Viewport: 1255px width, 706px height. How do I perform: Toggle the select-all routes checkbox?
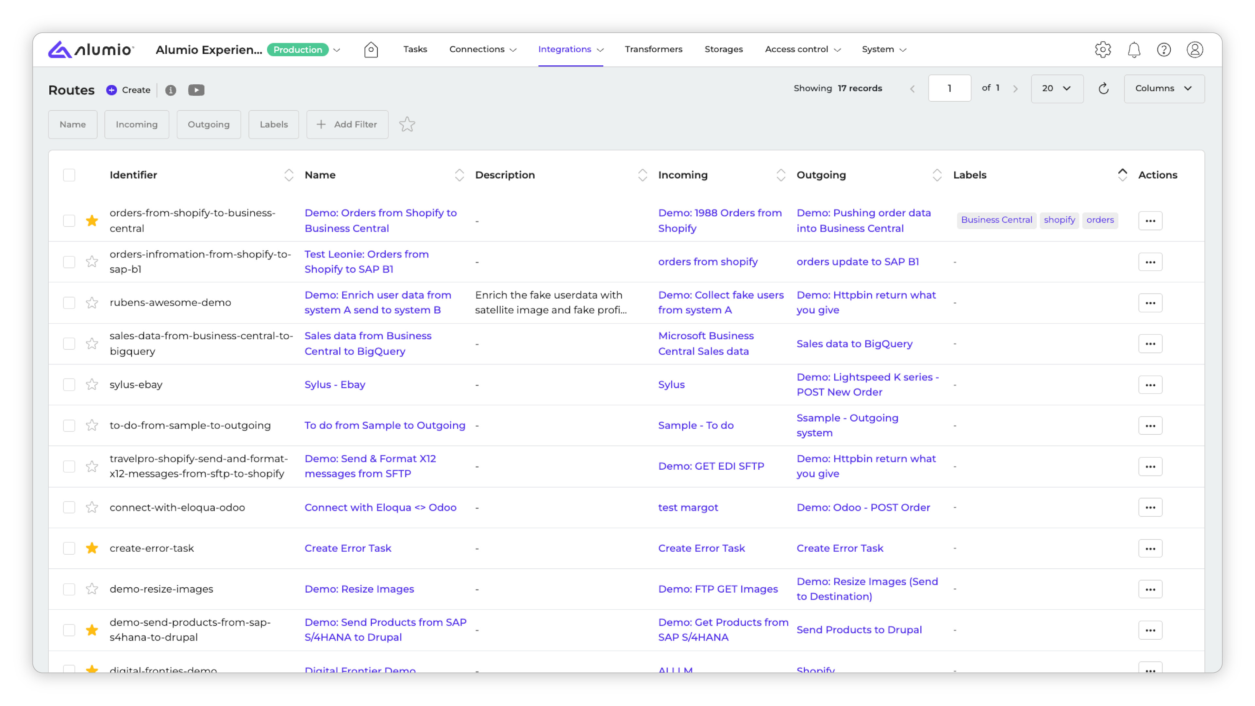(69, 175)
